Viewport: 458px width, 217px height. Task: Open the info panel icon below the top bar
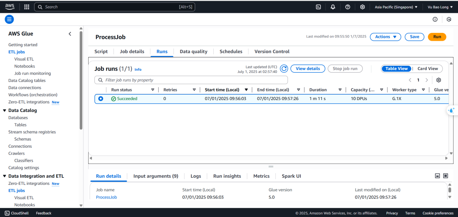click(x=435, y=19)
